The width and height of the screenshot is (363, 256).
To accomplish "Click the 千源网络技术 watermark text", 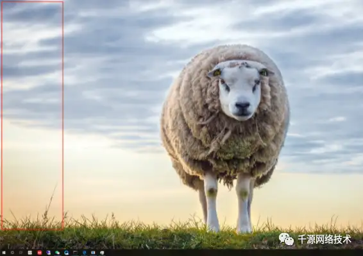I will (x=325, y=239).
